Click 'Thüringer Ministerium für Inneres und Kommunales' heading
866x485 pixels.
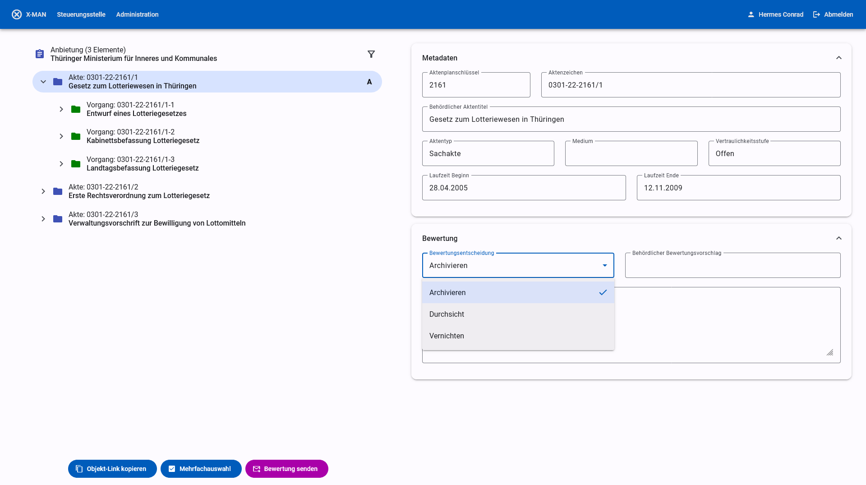click(134, 59)
